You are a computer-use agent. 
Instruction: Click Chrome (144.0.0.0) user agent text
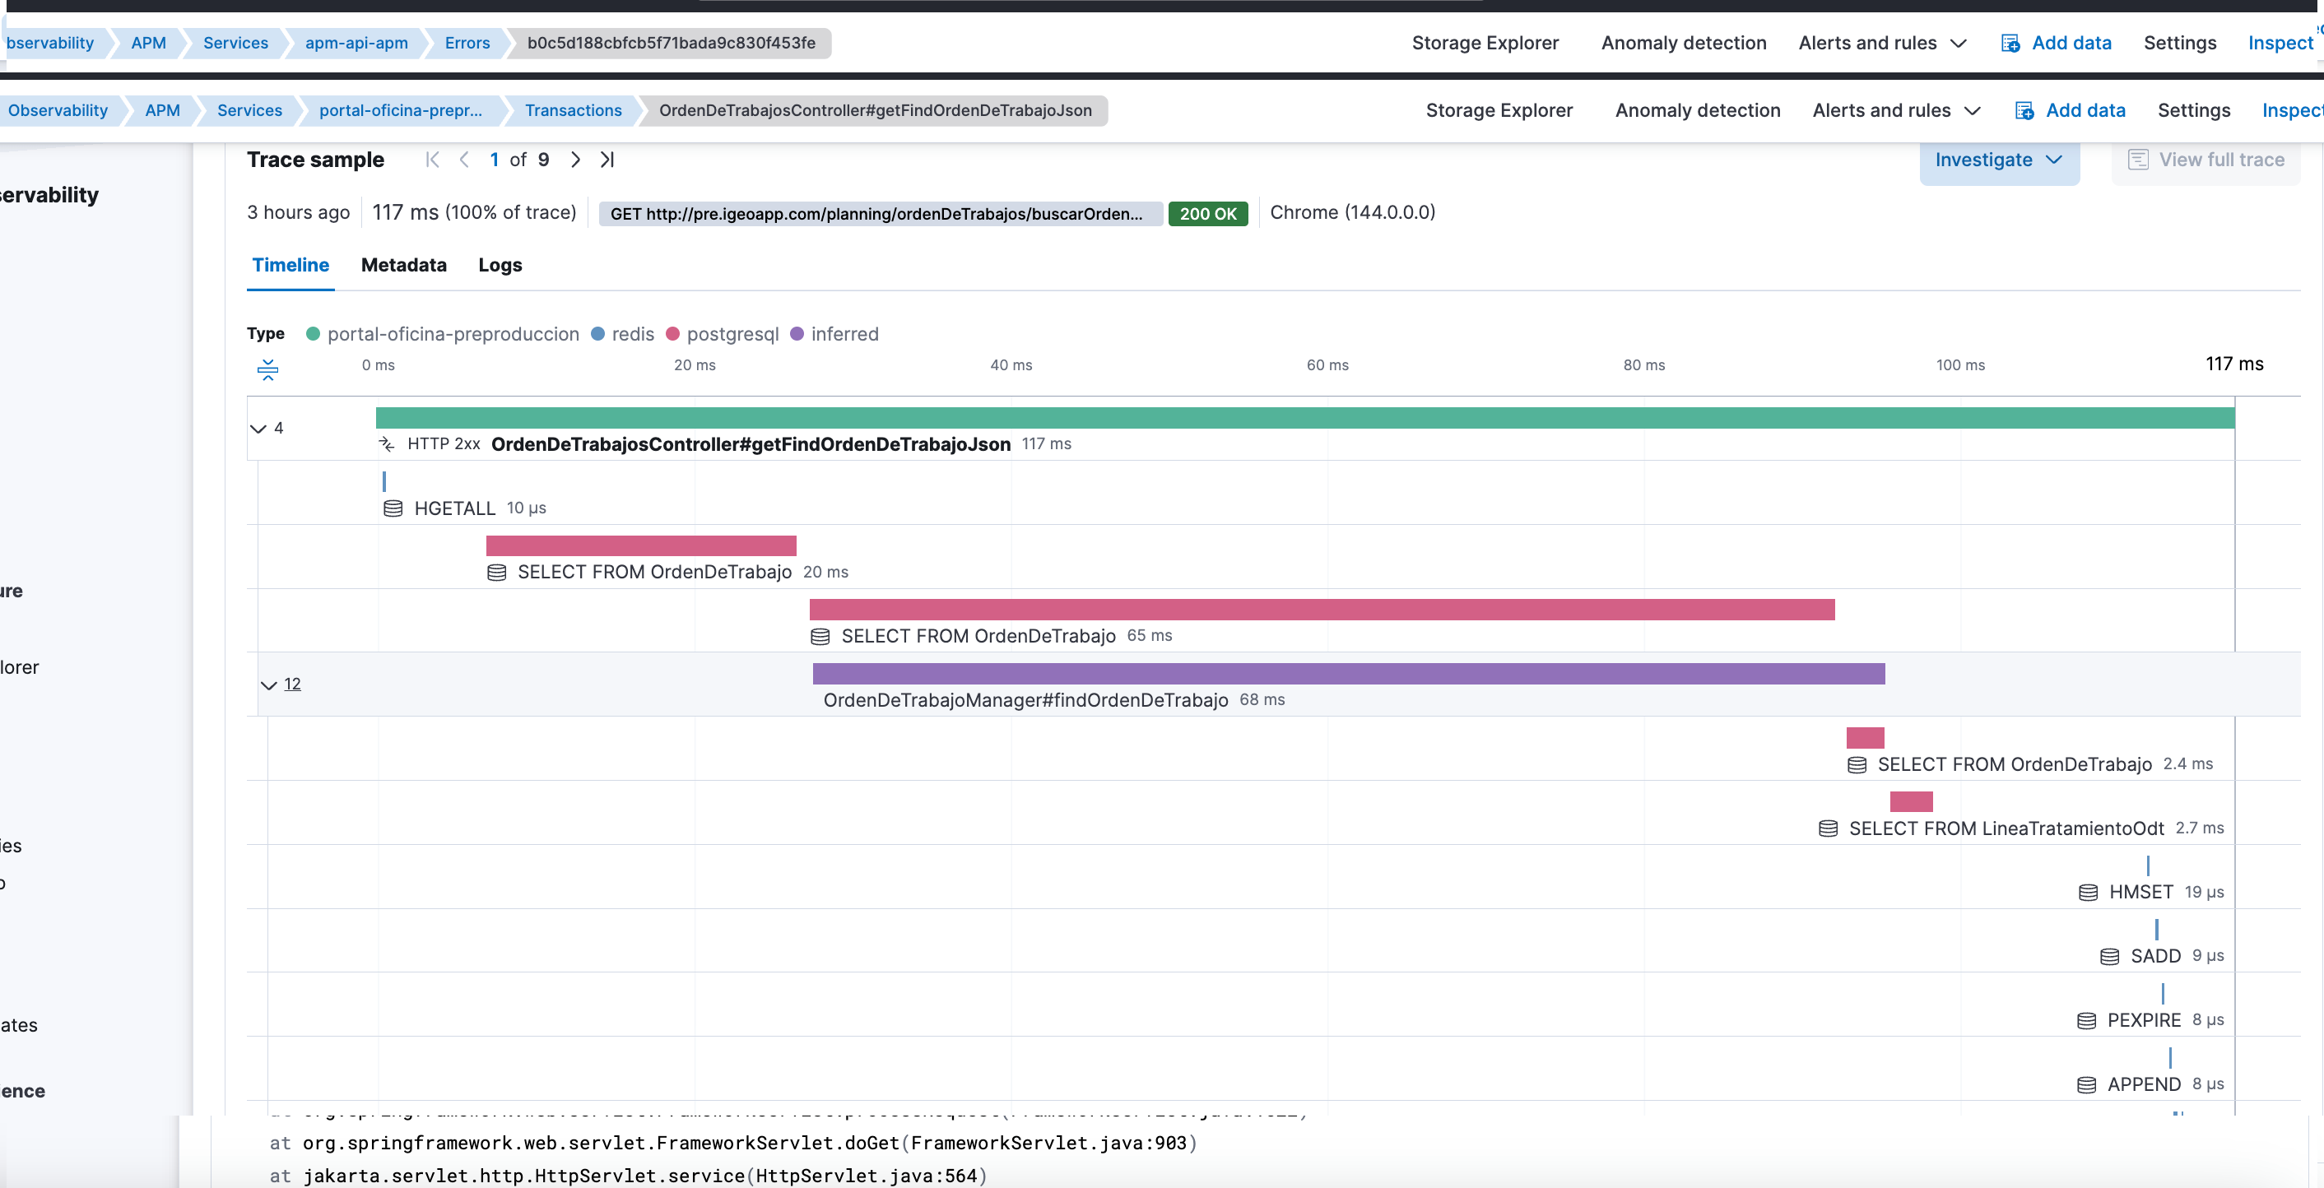[1351, 213]
